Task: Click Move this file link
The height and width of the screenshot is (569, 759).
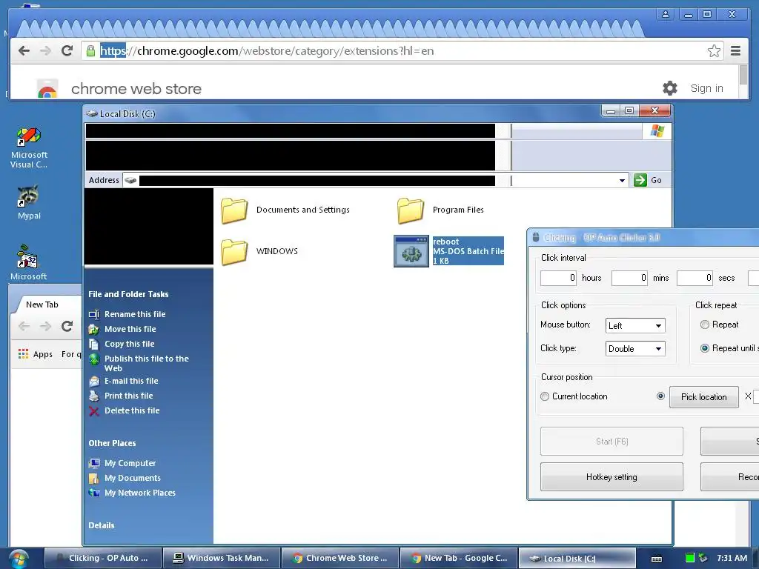Action: [130, 329]
